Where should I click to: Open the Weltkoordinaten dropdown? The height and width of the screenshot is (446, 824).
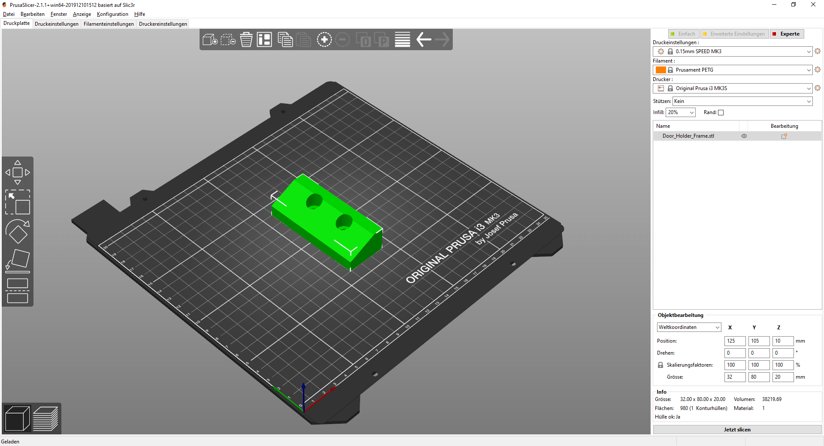pyautogui.click(x=689, y=327)
